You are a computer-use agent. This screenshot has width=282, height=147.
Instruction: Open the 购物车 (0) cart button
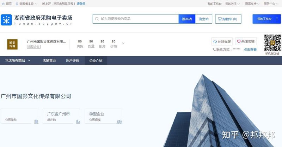tap(228, 19)
